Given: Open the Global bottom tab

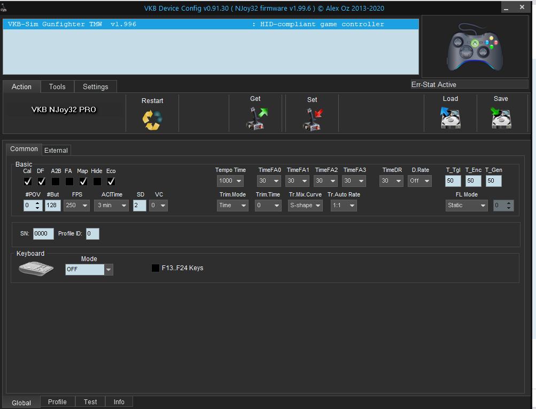Looking at the screenshot, I should [21, 403].
